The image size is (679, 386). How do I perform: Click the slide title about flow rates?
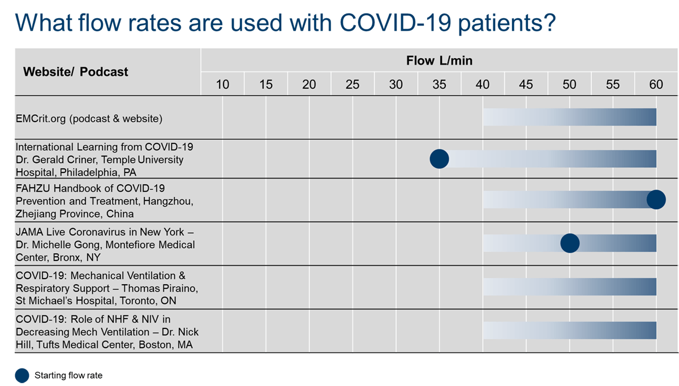[285, 23]
